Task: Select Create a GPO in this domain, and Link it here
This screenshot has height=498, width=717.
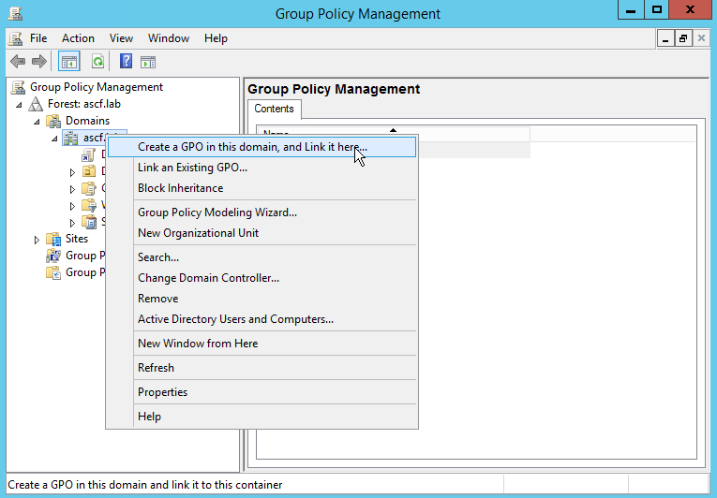Action: point(262,147)
